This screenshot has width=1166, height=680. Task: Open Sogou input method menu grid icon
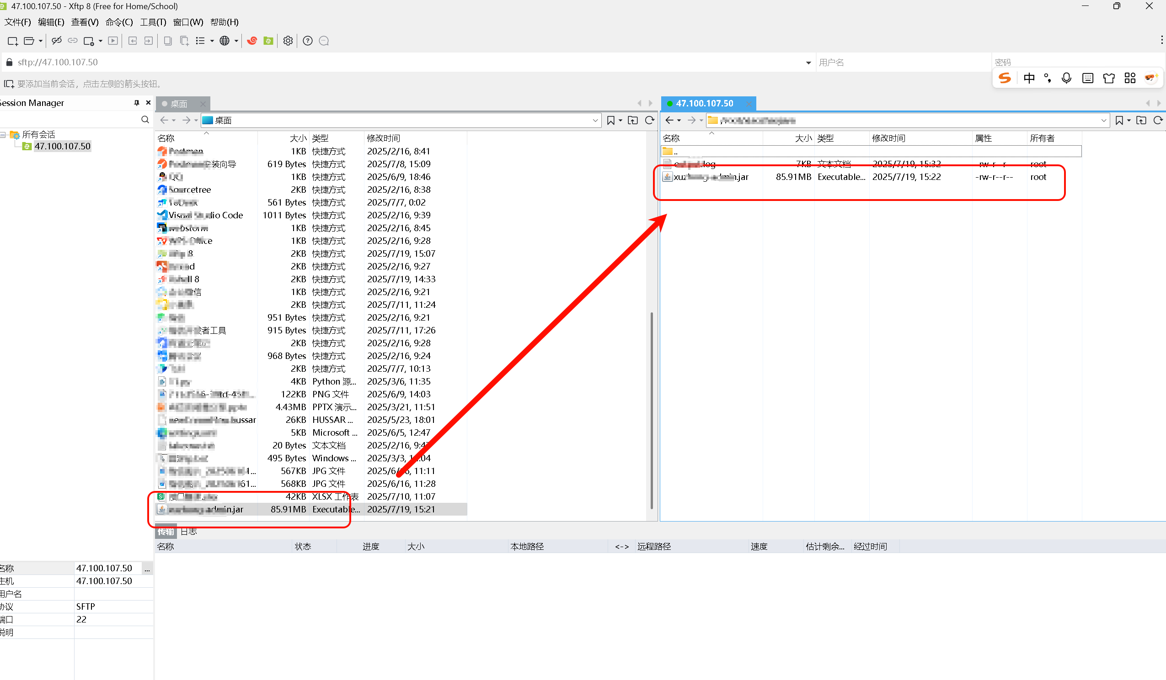1129,78
